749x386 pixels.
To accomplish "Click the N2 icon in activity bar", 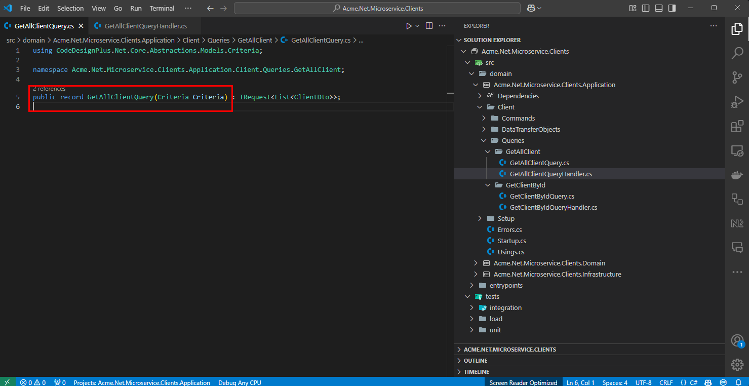I will pyautogui.click(x=737, y=223).
